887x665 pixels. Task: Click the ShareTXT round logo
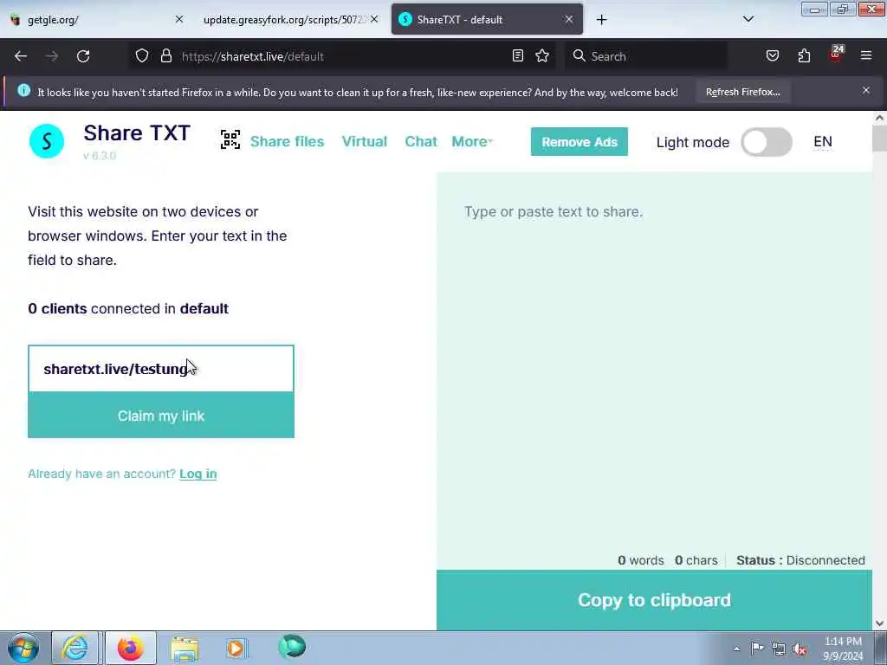[x=47, y=141]
